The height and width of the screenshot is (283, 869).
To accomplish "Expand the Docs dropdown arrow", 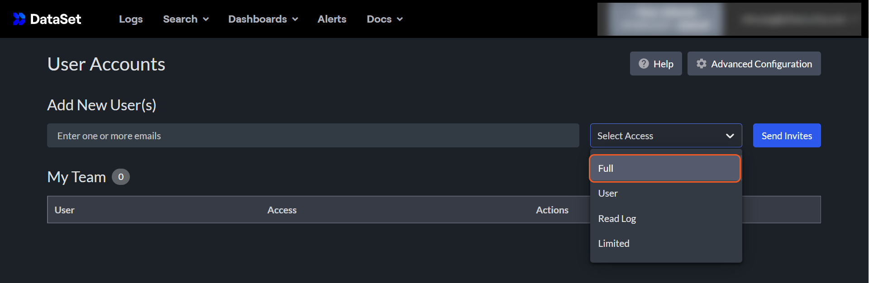I will click(400, 19).
